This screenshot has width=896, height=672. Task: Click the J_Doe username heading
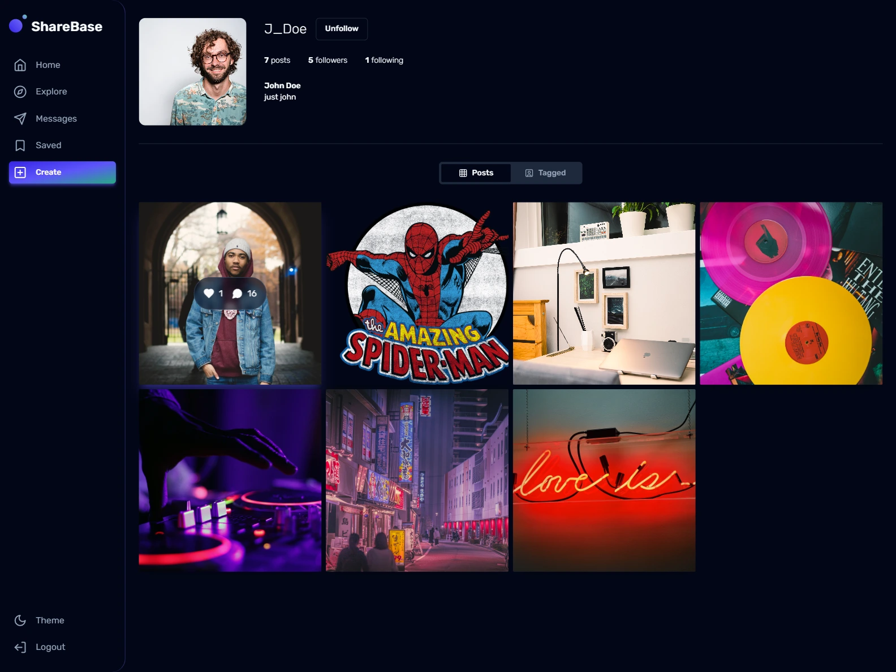pyautogui.click(x=285, y=29)
